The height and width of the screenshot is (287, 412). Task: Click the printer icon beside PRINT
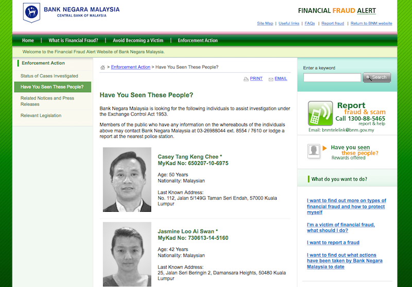[x=246, y=79]
